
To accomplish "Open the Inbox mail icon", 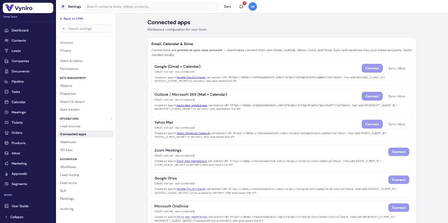I will (x=7, y=153).
